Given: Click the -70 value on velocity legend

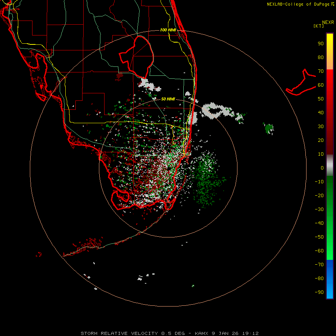Looking at the screenshot, I should coord(319,264).
